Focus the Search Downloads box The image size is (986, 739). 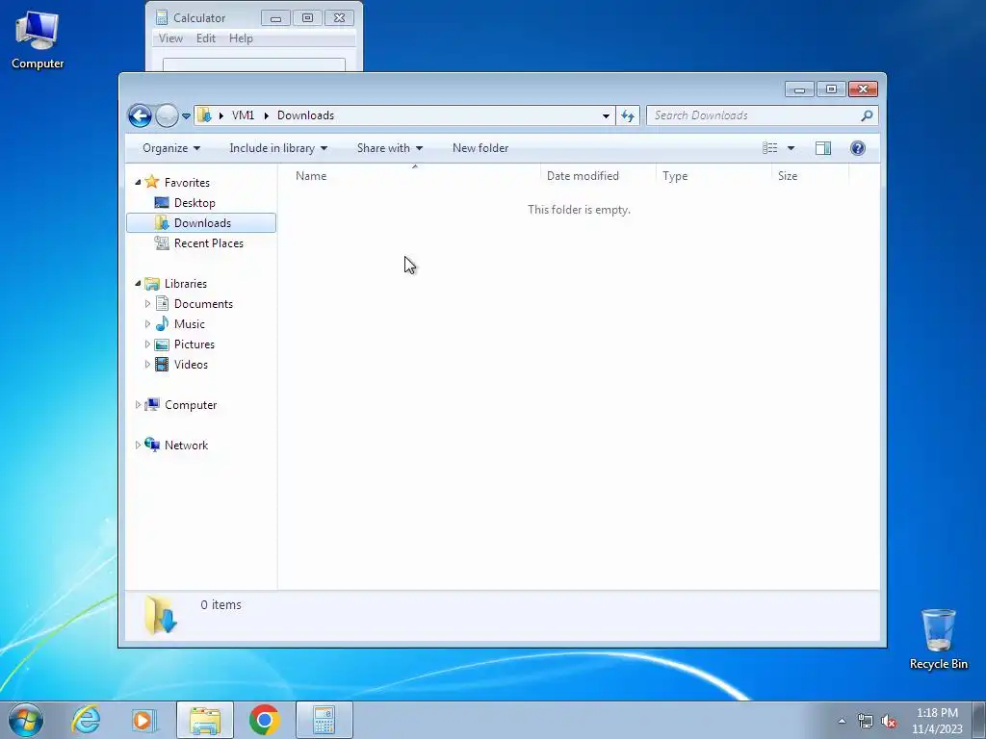coord(755,115)
